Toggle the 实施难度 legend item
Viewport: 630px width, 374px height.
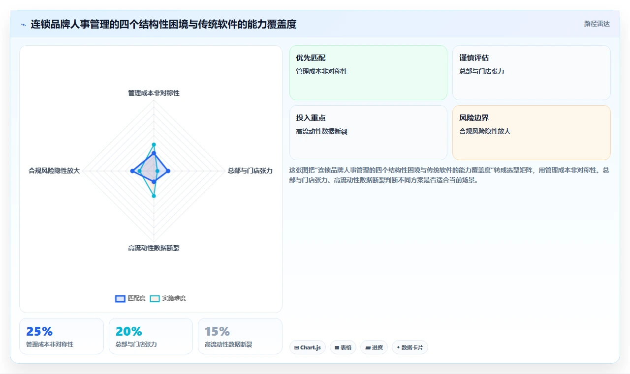click(x=168, y=298)
